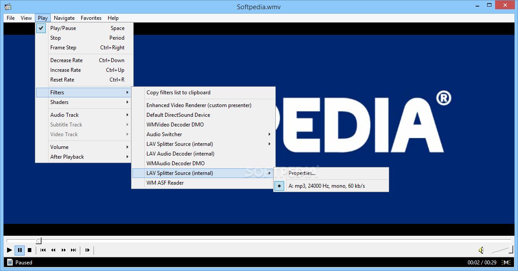Expand the Volume submenu
518x271 pixels.
tap(84, 147)
